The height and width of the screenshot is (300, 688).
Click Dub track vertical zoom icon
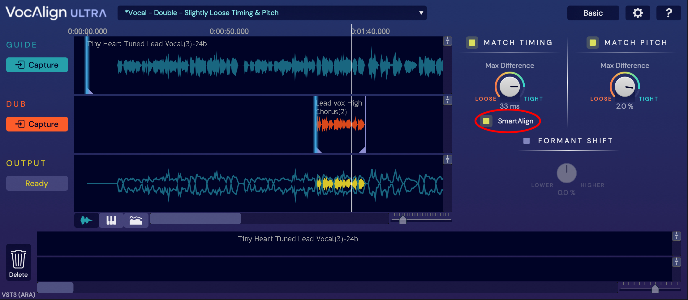click(448, 100)
